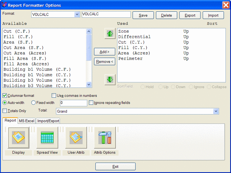This screenshot has width=231, height=173.
Task: Enable Ignore repeating fields checkbox
Action: click(x=91, y=103)
